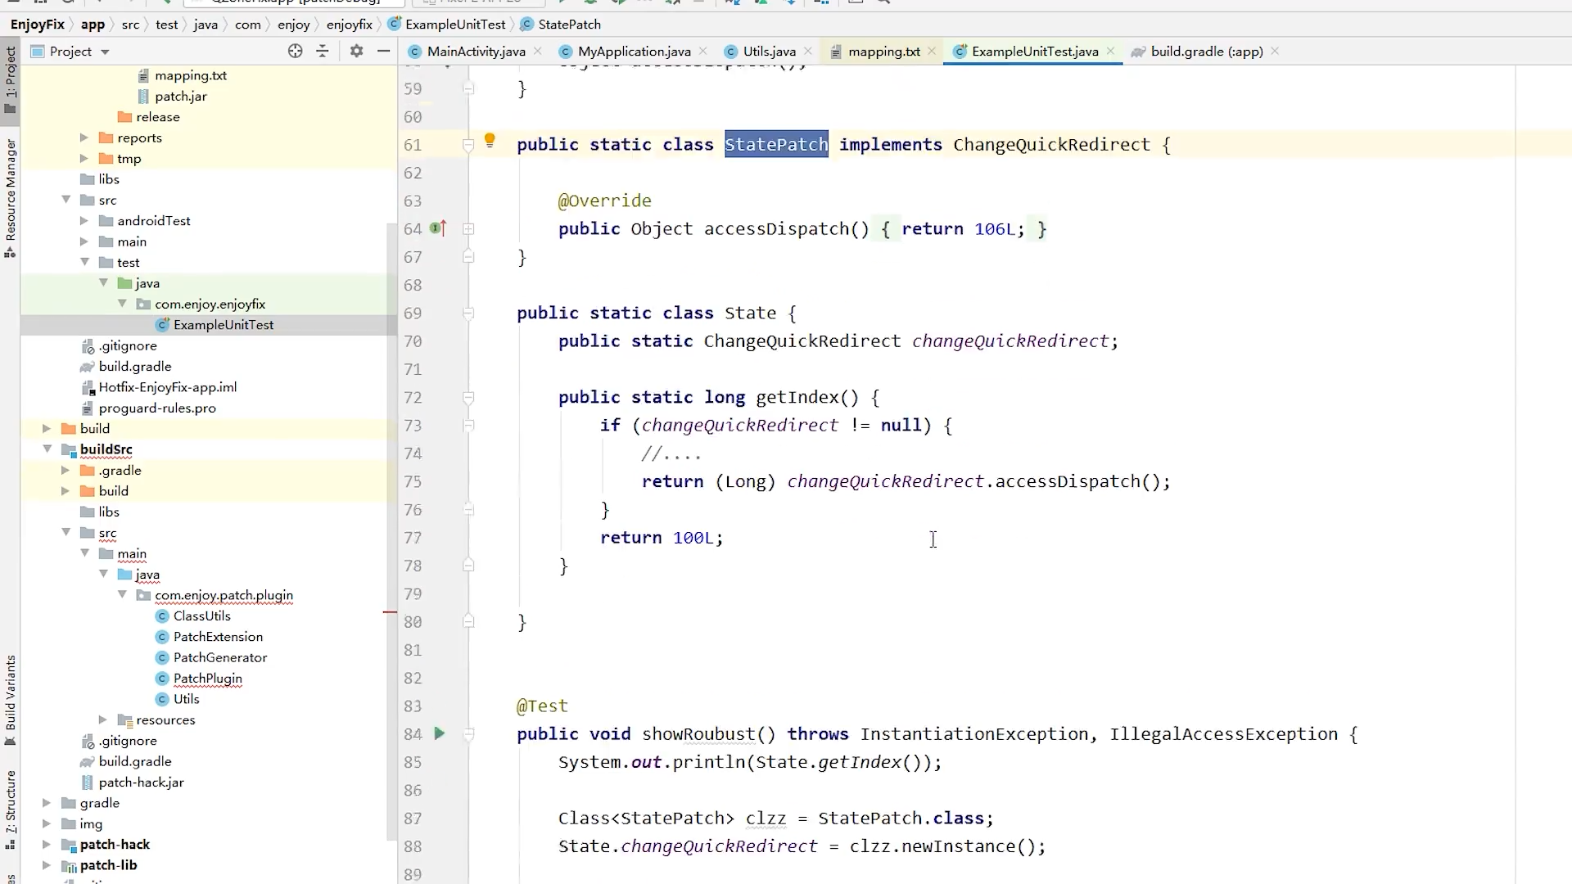1572x884 pixels.
Task: Hide the Project panel with minus icon
Action: coord(383,52)
